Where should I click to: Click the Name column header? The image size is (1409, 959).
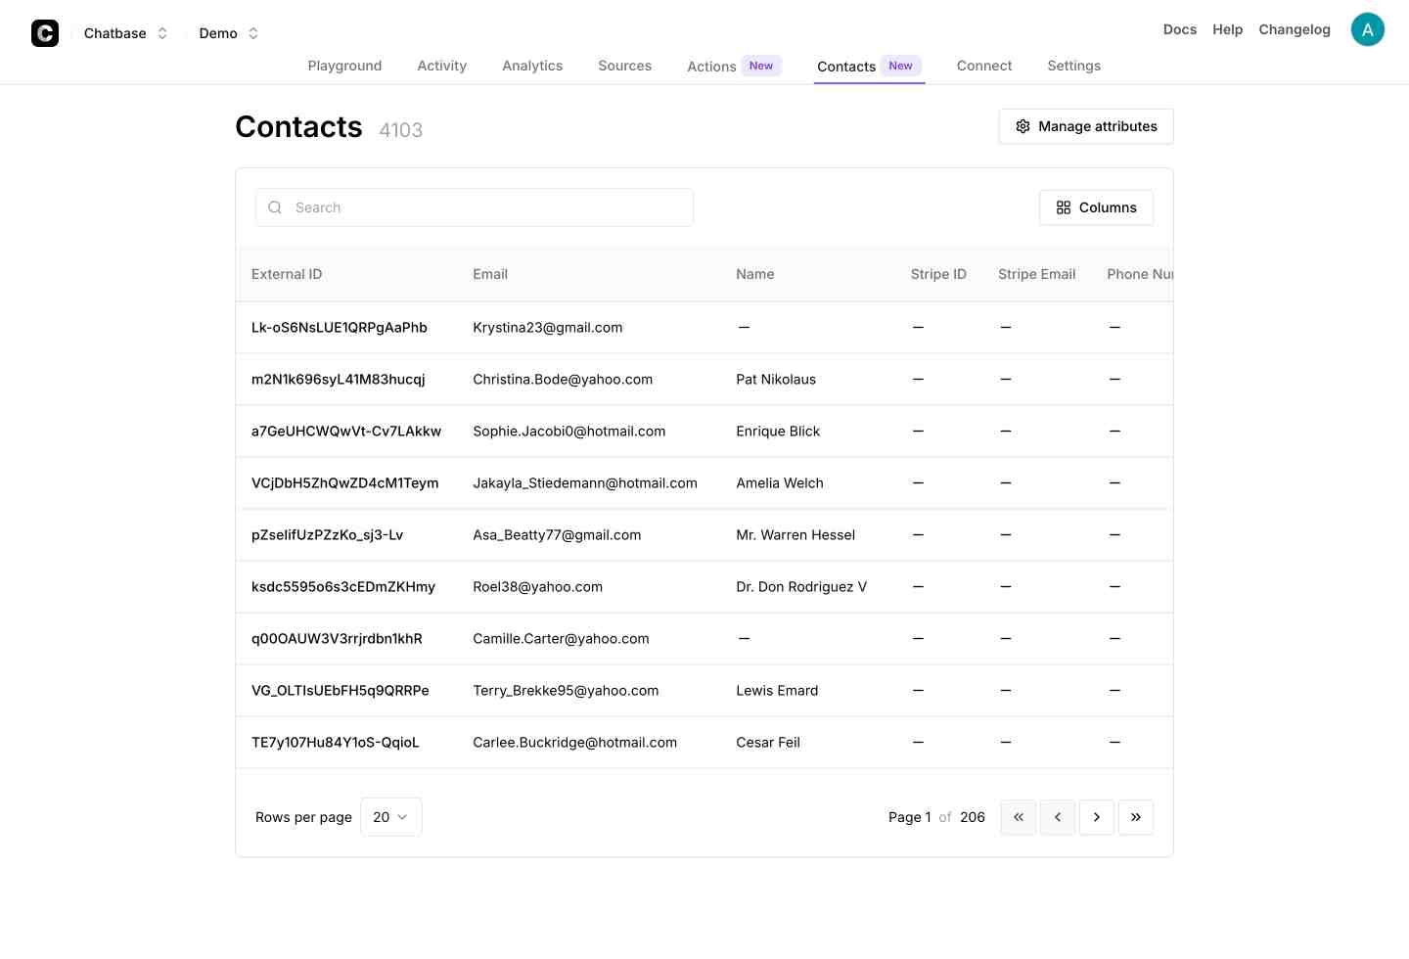point(755,274)
